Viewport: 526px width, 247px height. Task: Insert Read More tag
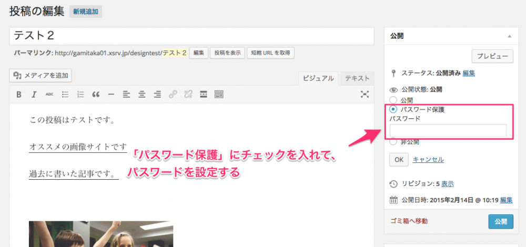(x=203, y=95)
